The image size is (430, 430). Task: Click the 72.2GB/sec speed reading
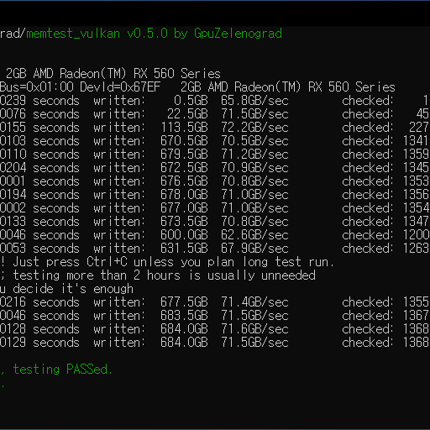click(254, 128)
